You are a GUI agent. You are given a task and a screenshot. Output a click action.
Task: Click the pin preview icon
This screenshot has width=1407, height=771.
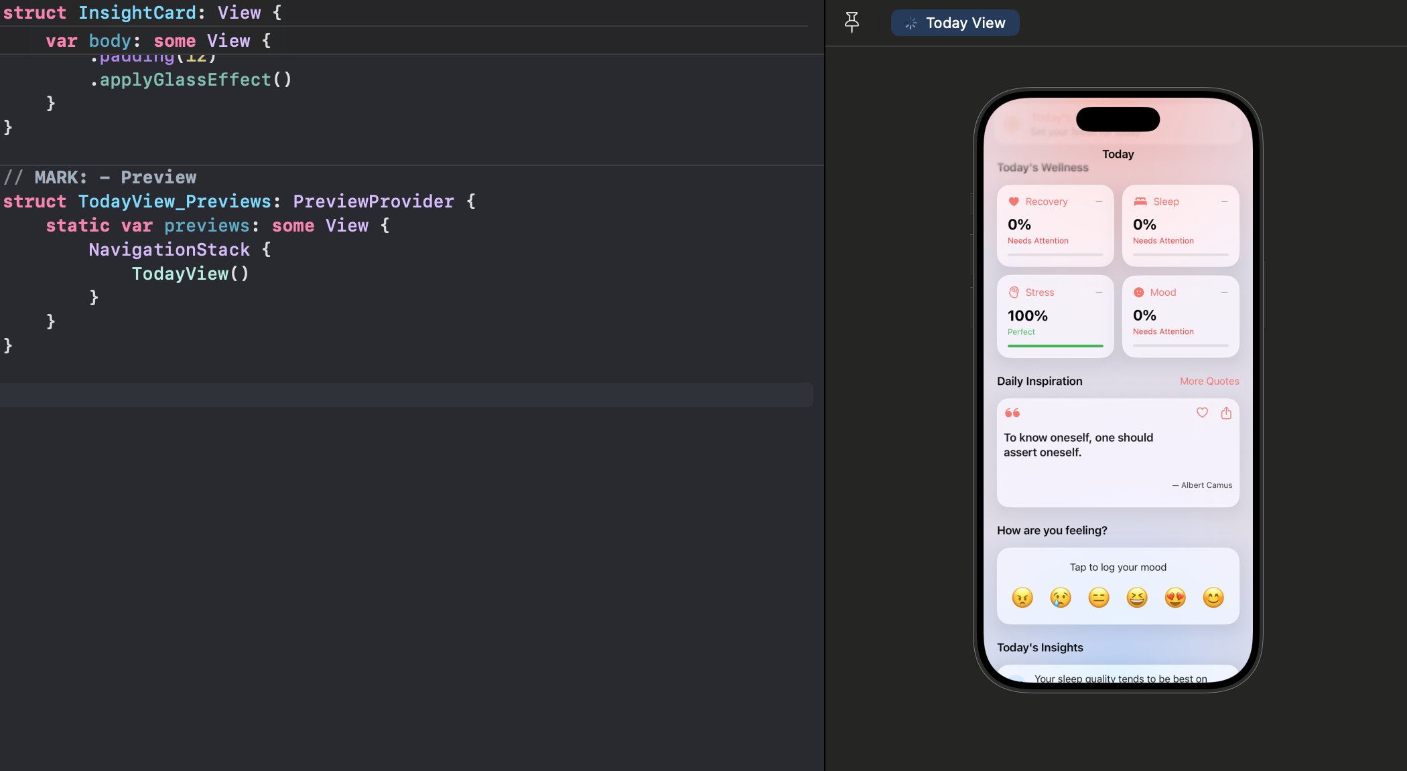(x=852, y=22)
